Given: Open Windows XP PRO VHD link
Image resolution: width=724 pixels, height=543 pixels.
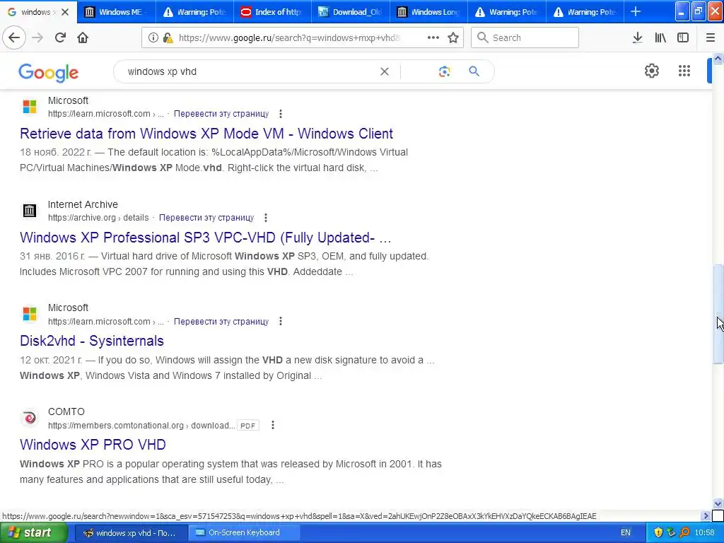Looking at the screenshot, I should point(93,445).
